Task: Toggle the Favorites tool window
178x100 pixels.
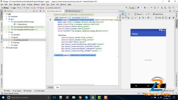Action: tap(1, 83)
